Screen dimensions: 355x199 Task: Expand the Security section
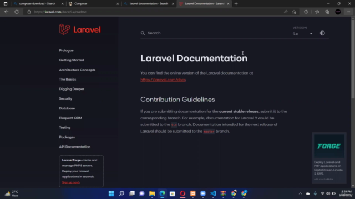(65, 98)
